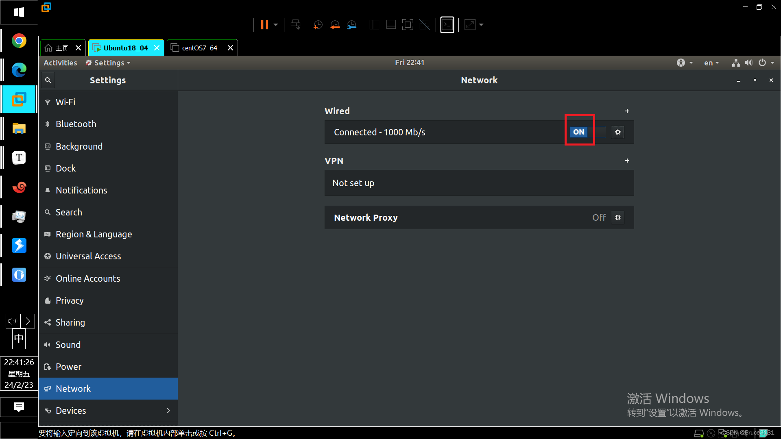
Task: Open the Activities overview
Action: point(60,63)
